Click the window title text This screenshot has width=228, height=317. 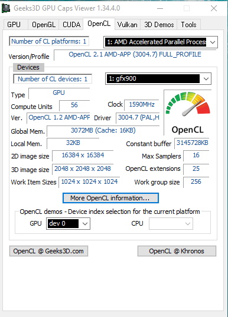(67, 8)
